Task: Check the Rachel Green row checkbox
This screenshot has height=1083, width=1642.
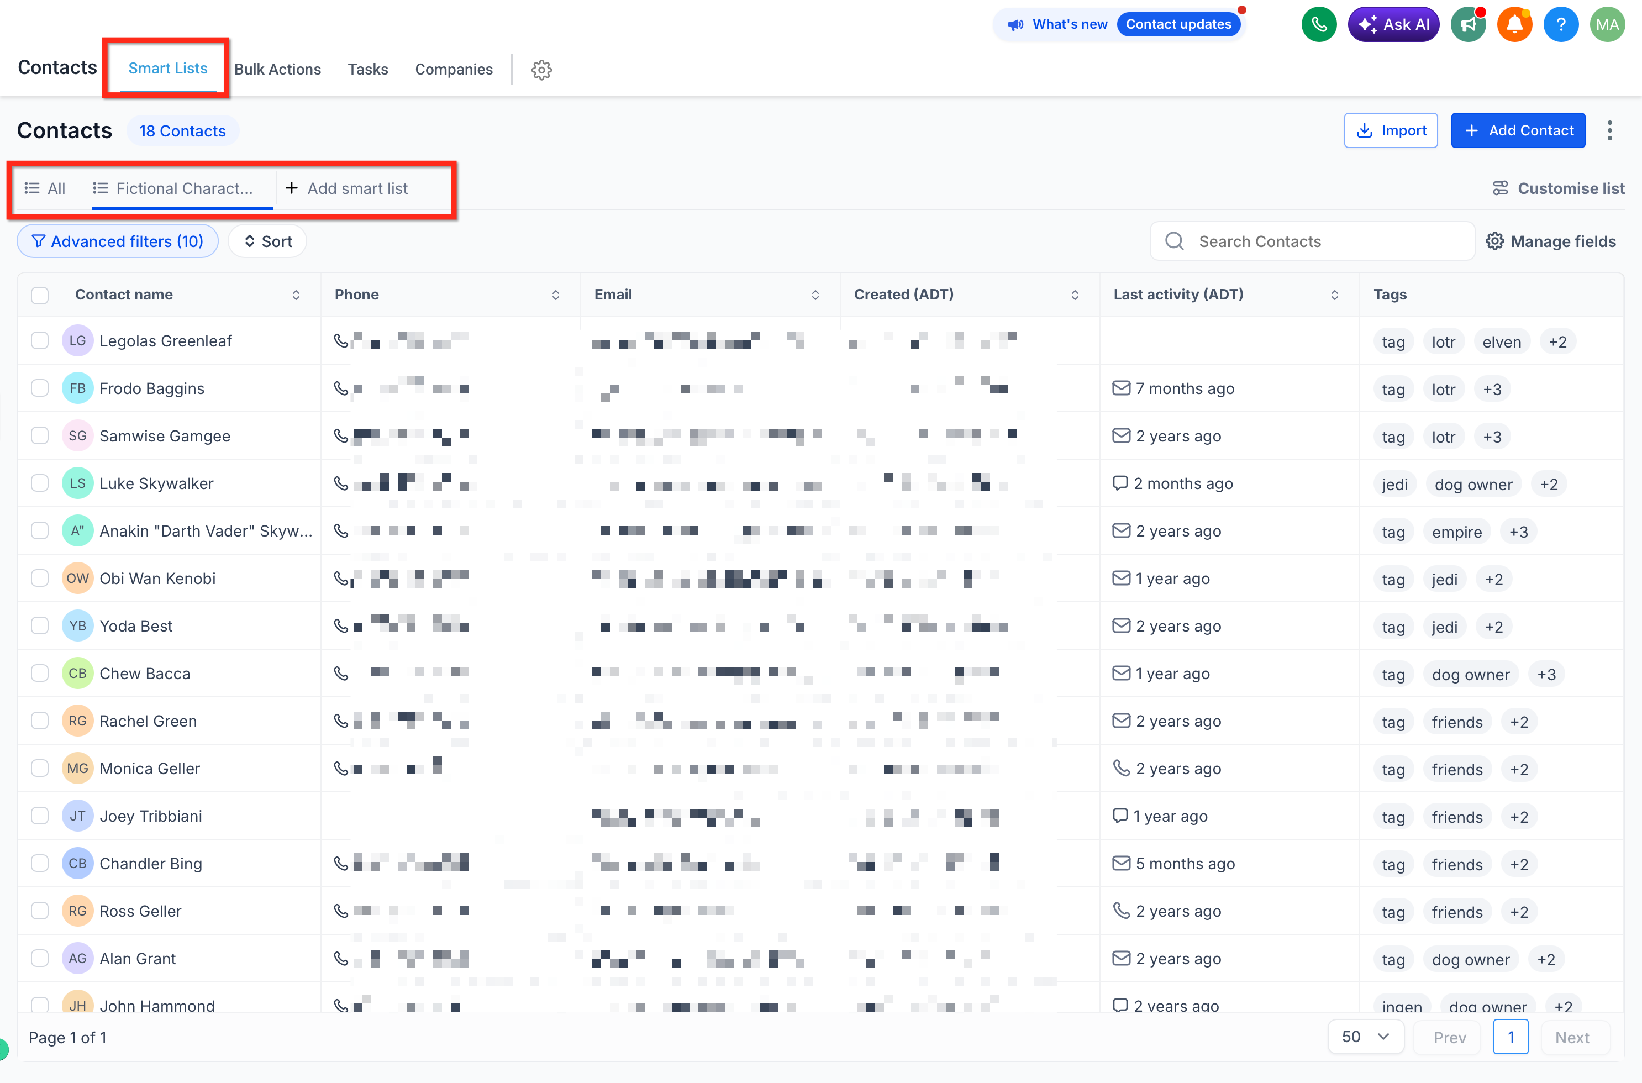Action: point(40,721)
